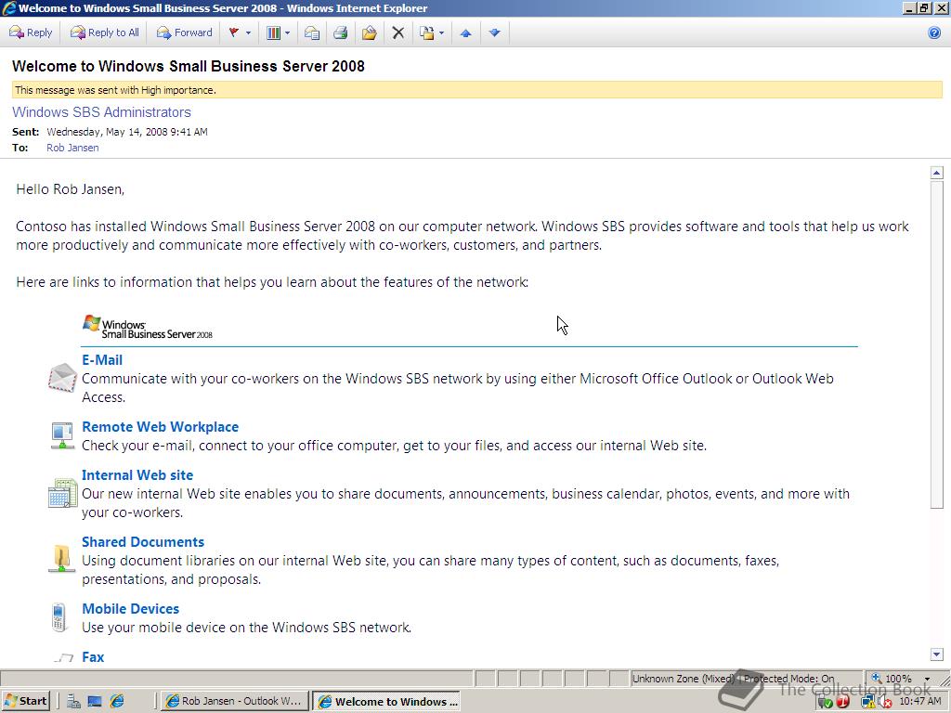Click the Internet Explorer title bar icon
The image size is (951, 713).
tap(8, 7)
